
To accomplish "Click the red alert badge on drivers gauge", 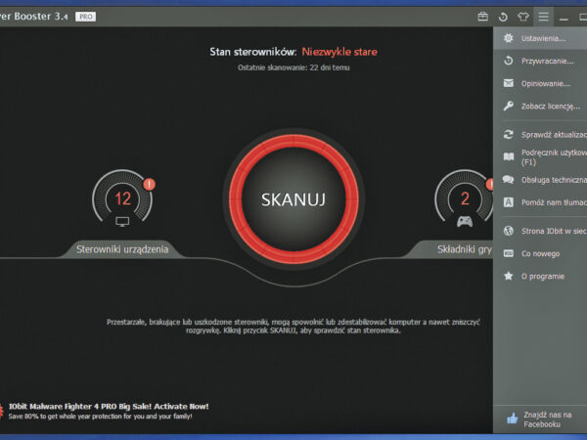I will (149, 184).
